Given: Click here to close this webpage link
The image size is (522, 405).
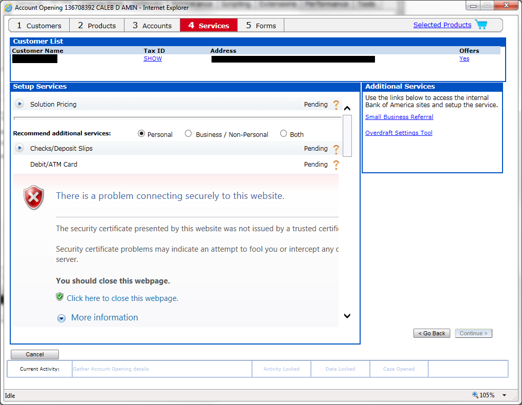Looking at the screenshot, I should [122, 298].
